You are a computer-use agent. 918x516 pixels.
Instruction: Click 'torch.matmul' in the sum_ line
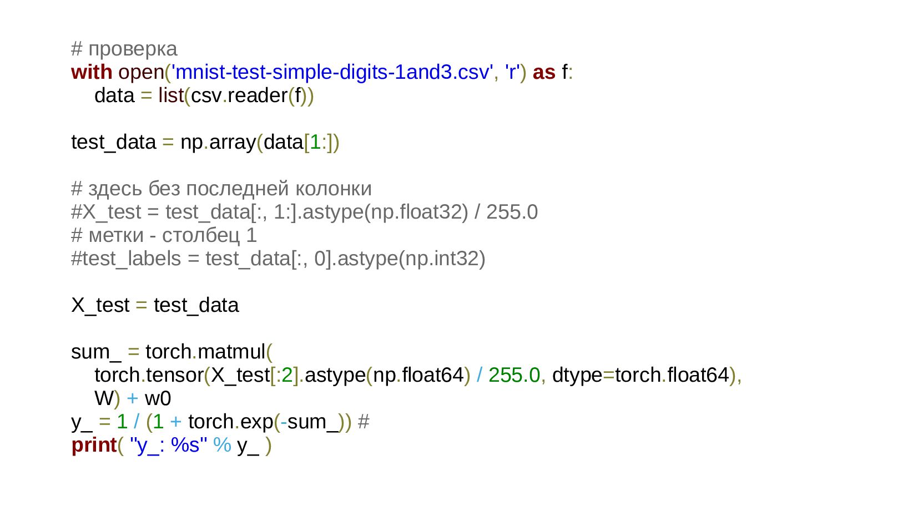205,352
